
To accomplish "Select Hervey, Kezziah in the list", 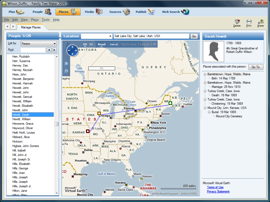I will [x=22, y=70].
